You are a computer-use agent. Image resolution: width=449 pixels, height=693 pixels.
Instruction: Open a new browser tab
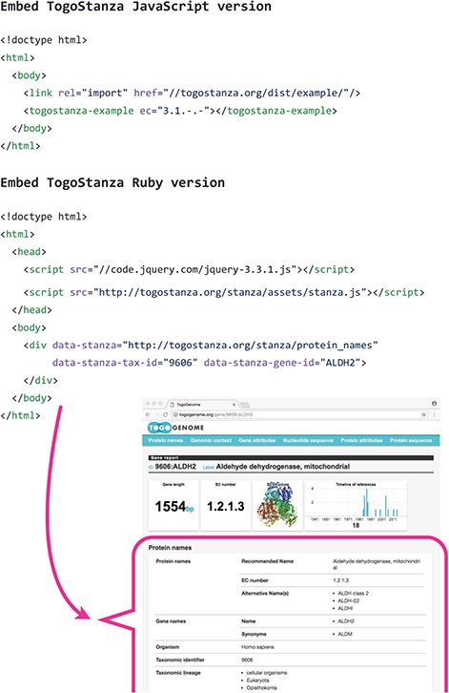click(x=245, y=405)
